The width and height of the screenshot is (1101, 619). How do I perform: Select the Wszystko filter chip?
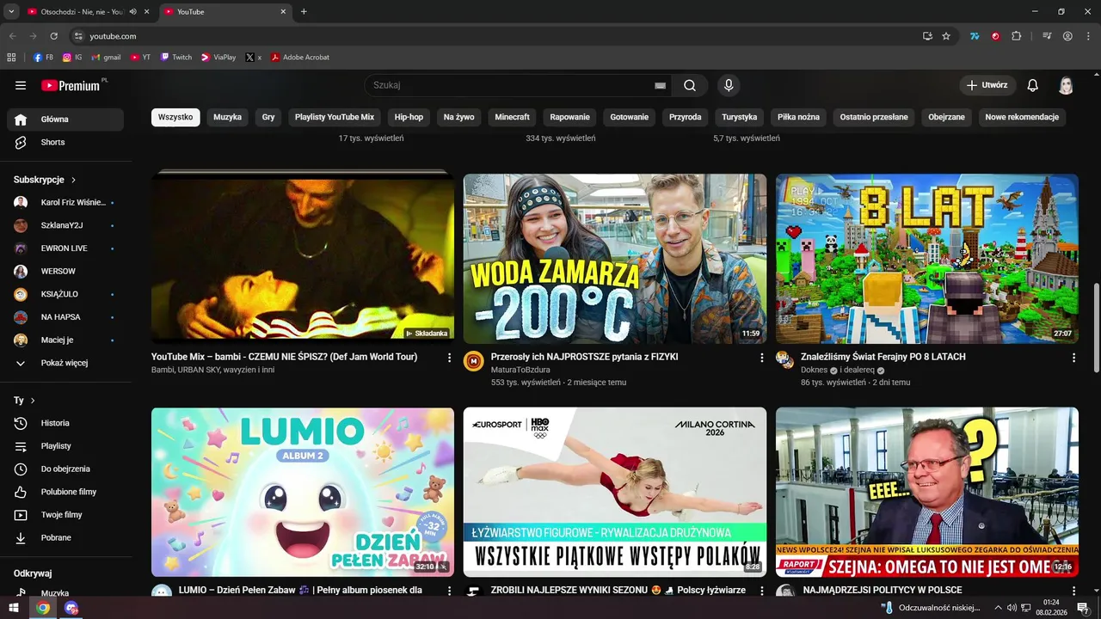click(x=175, y=117)
